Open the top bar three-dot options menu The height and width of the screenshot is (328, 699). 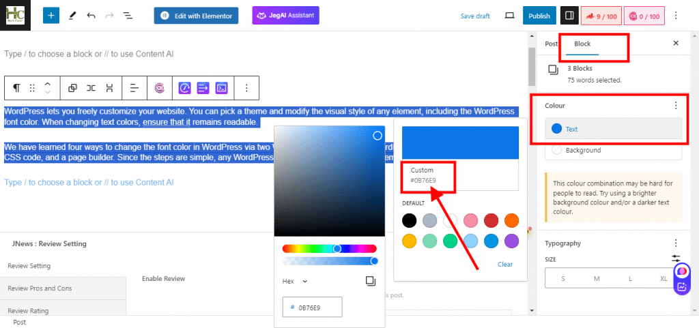click(x=676, y=16)
